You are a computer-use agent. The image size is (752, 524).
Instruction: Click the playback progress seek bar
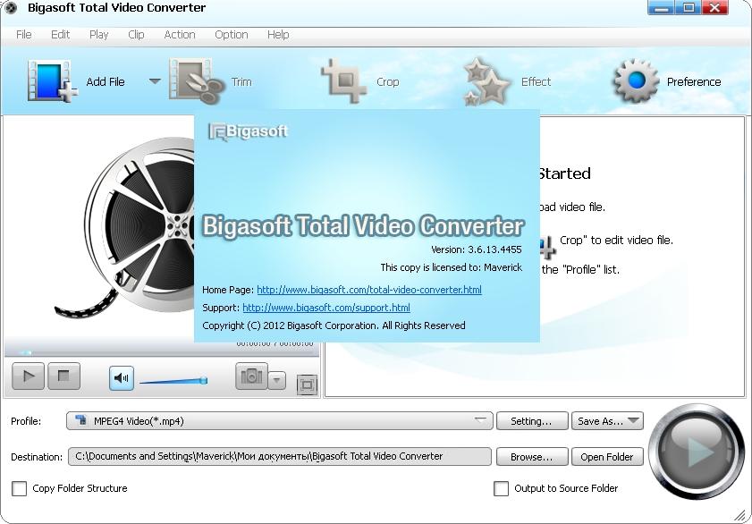point(162,353)
